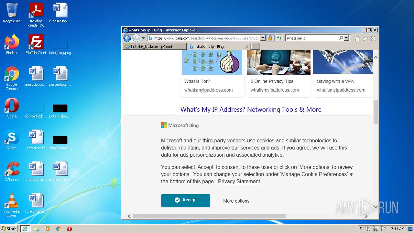
Task: Click the search magnifier icon
Action: (341, 38)
